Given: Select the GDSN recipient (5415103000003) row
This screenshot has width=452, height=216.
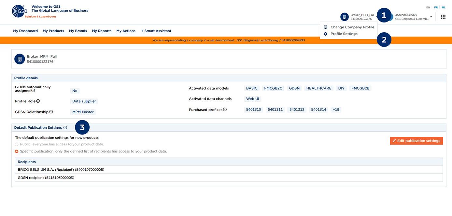Looking at the screenshot, I should coord(229,178).
